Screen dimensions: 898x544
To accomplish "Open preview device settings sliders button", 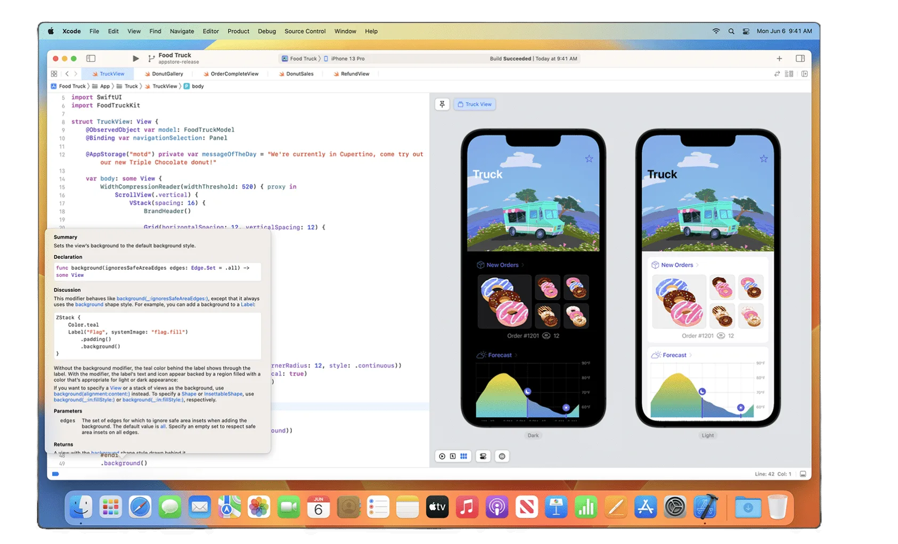I will [483, 456].
